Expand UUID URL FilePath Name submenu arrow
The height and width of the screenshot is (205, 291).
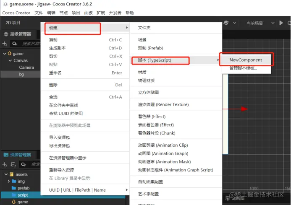click(127, 190)
